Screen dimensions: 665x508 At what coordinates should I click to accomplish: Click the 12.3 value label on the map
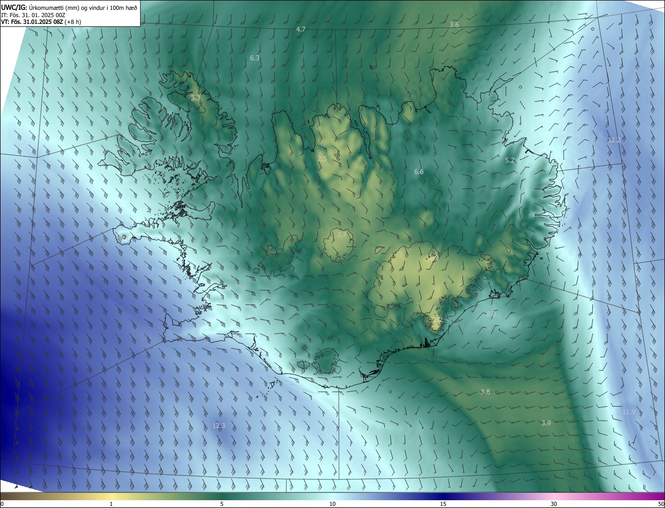(x=219, y=426)
